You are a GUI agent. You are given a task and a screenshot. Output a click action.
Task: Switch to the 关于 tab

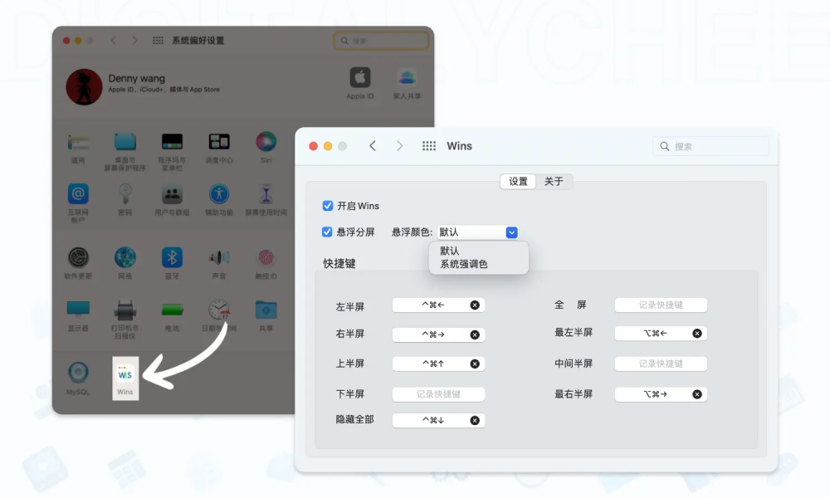[554, 182]
